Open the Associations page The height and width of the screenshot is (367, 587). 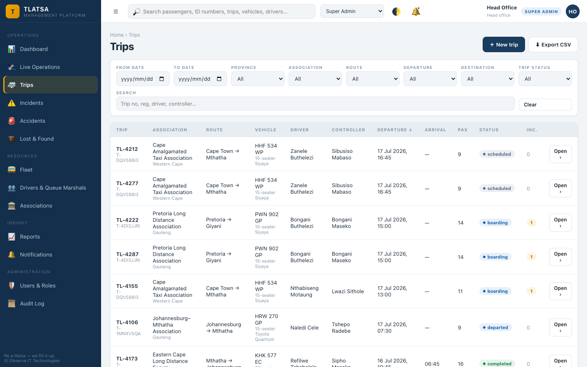51,206
